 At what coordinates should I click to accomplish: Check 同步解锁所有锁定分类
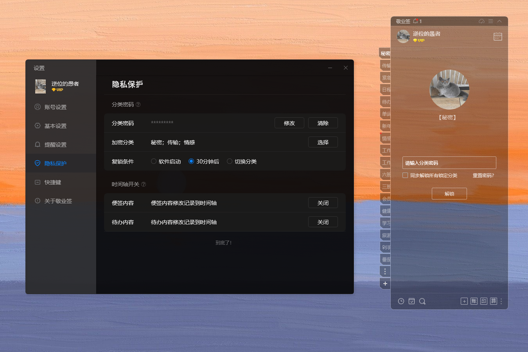click(405, 175)
